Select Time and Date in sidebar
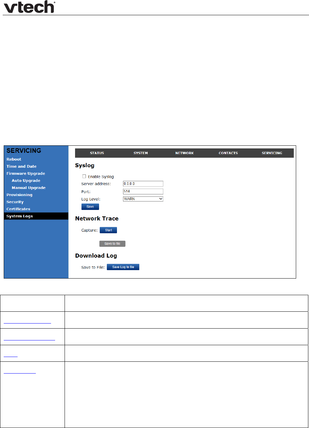This screenshot has width=309, height=428. 22,166
